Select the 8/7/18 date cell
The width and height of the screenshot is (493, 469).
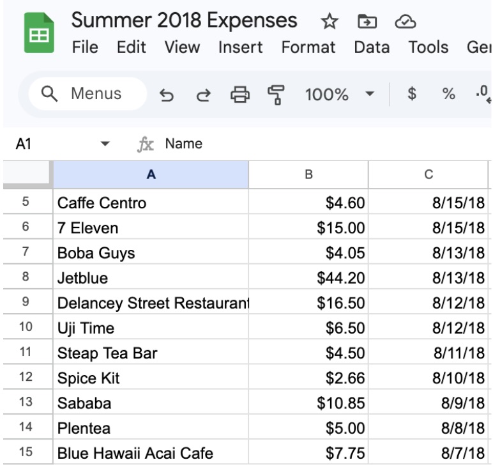pos(429,452)
